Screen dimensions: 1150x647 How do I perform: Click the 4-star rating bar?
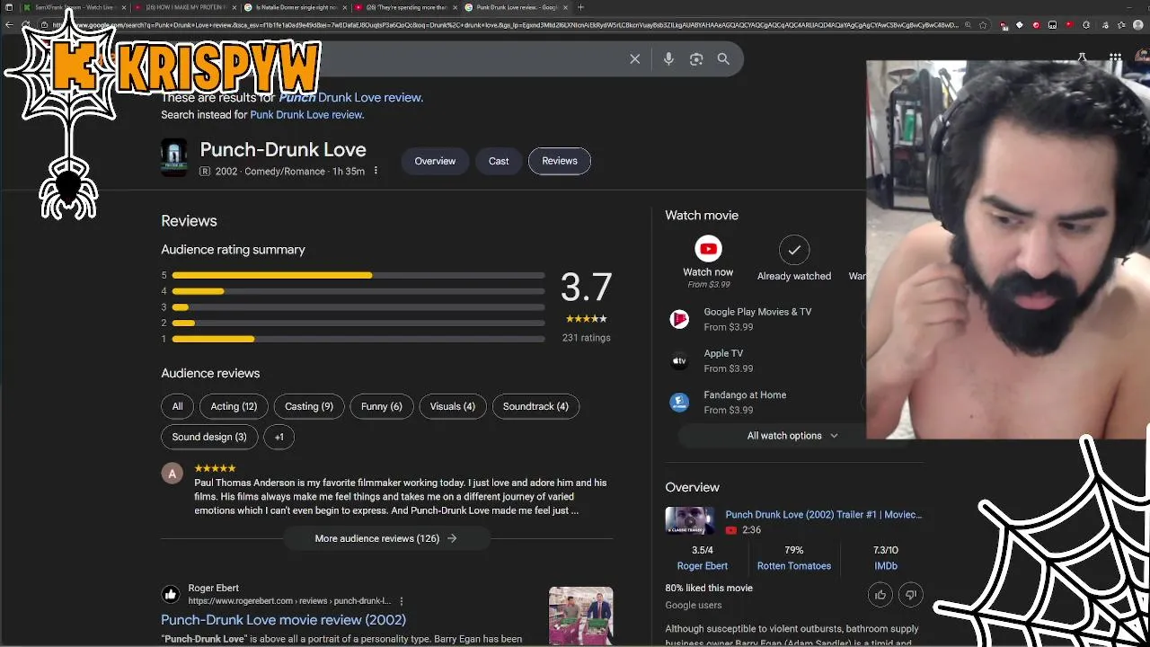358,291
